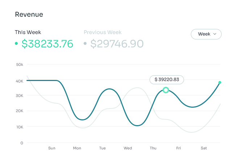Screen dimensions: 239x166
Task: Click the $38233.76 revenue amount
Action: (x=47, y=44)
